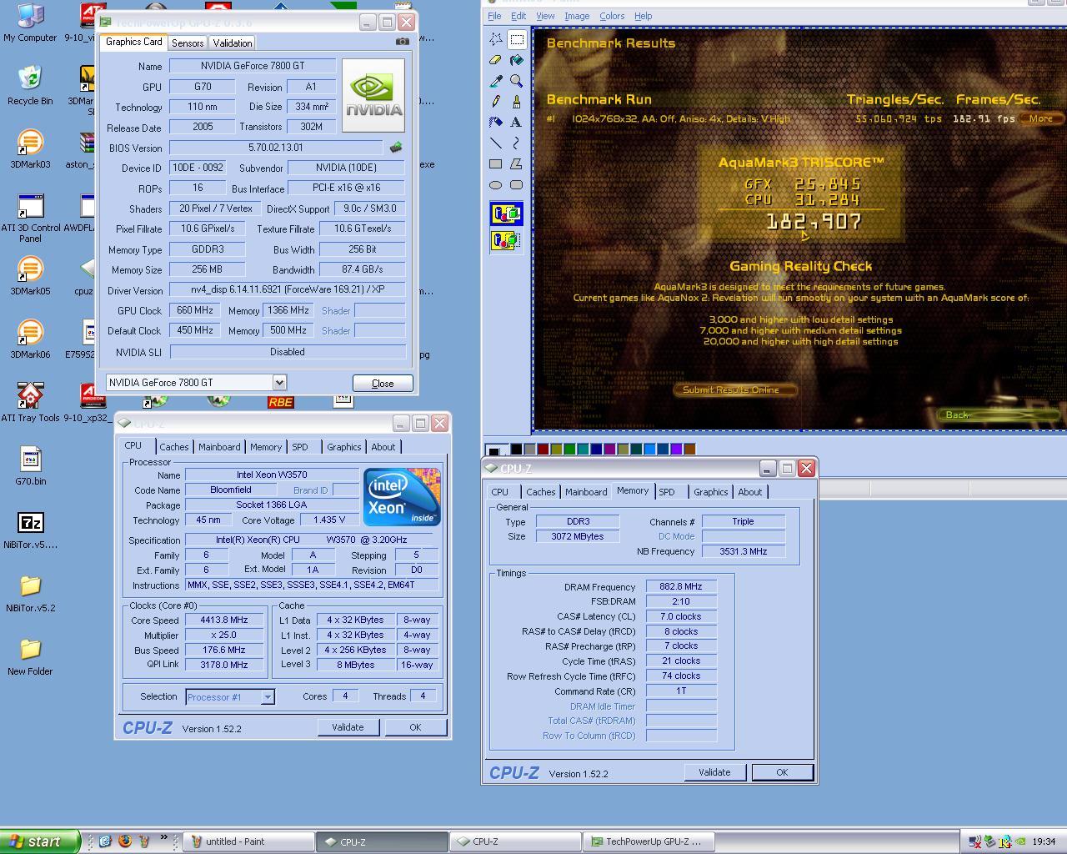Image resolution: width=1067 pixels, height=854 pixels.
Task: Pick the dark red color in Paint palette
Action: coord(543,450)
